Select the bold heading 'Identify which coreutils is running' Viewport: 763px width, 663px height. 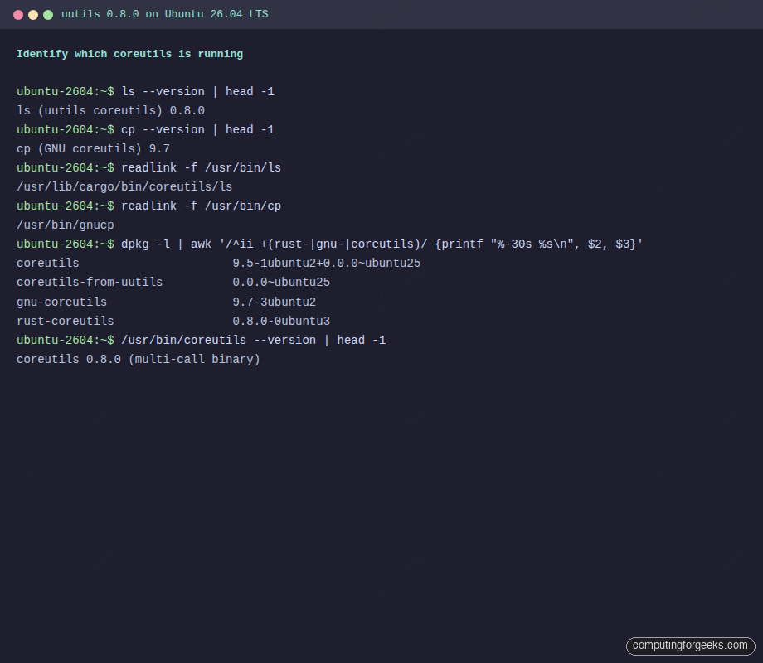pos(129,53)
